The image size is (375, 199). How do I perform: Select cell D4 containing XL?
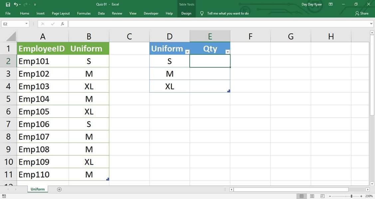pyautogui.click(x=170, y=86)
